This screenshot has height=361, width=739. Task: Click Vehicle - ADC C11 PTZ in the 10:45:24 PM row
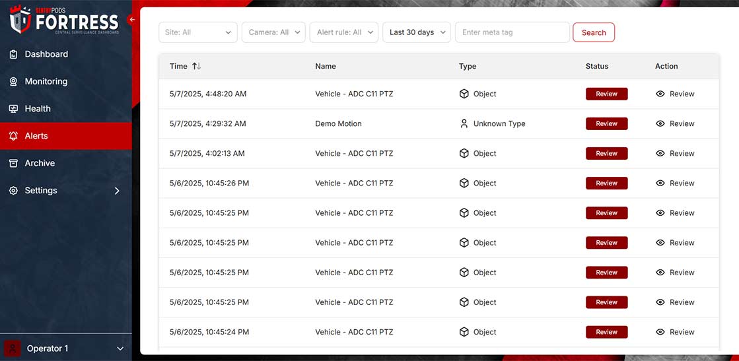pos(354,332)
